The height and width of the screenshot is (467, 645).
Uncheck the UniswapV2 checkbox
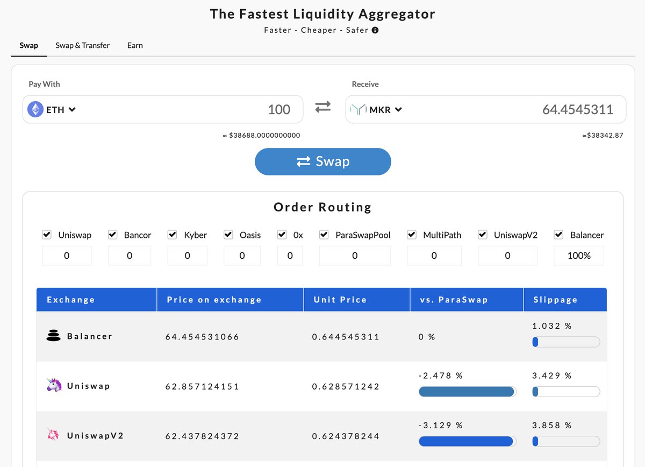pos(483,235)
